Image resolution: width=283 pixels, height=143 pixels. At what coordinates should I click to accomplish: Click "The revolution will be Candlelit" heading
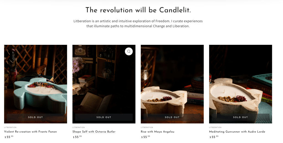[138, 10]
